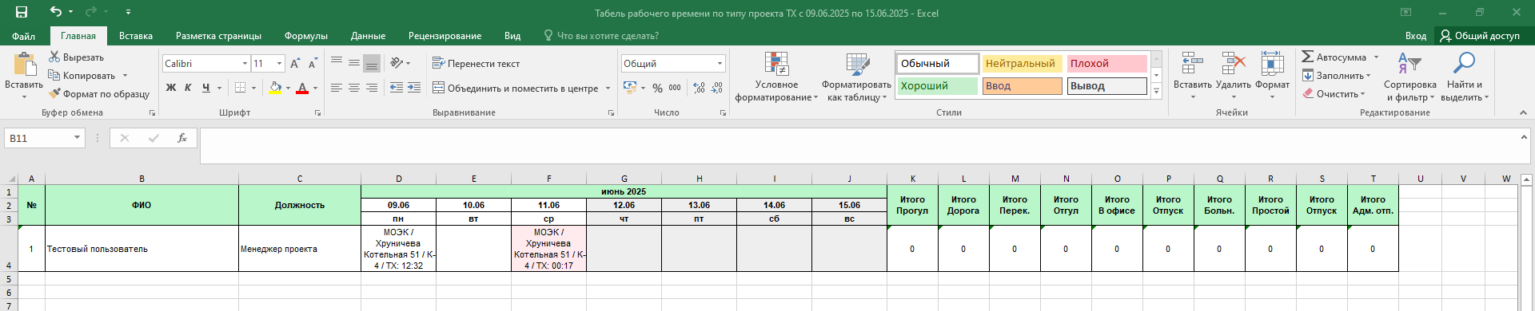Decrease indent

pyautogui.click(x=397, y=88)
